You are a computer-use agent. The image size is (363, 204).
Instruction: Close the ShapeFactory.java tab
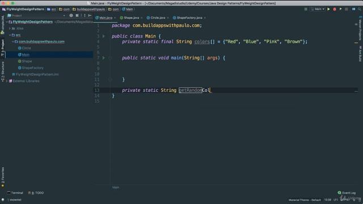(205, 18)
